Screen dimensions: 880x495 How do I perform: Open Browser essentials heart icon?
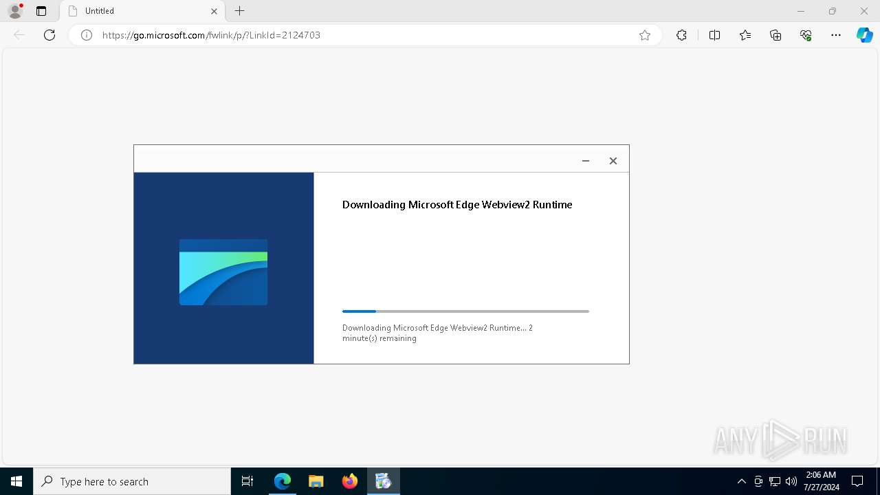[806, 35]
